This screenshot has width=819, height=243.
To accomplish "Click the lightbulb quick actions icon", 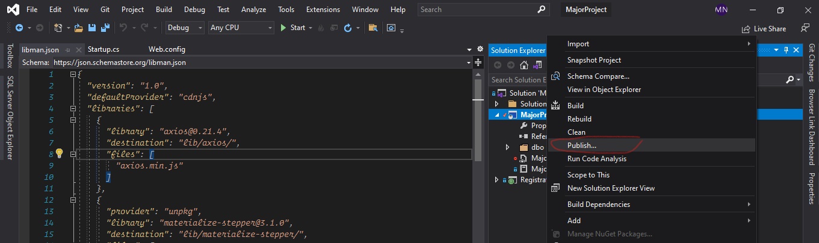I will (x=60, y=153).
